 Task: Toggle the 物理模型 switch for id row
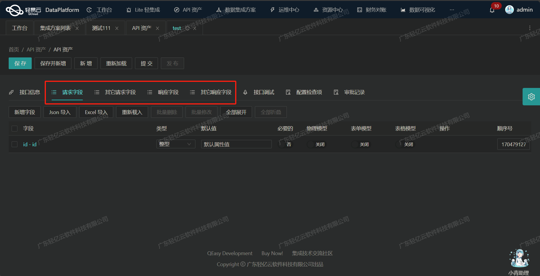pos(317,144)
